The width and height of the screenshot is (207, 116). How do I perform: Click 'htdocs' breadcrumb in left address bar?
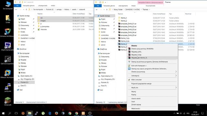click(67, 9)
